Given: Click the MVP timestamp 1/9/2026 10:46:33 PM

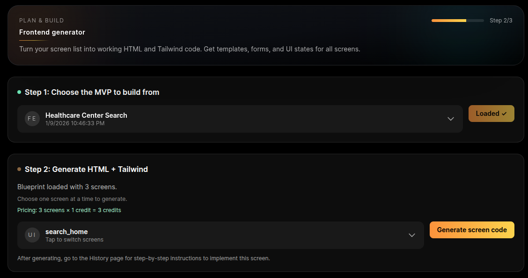Looking at the screenshot, I should coord(75,123).
